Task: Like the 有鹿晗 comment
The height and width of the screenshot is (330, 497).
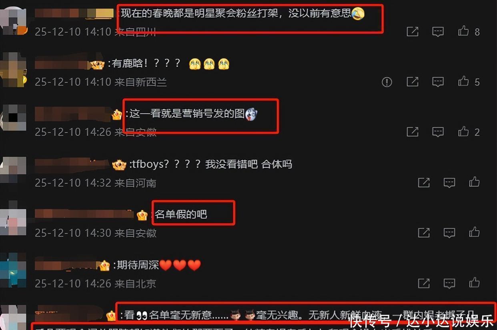Action: 463,82
